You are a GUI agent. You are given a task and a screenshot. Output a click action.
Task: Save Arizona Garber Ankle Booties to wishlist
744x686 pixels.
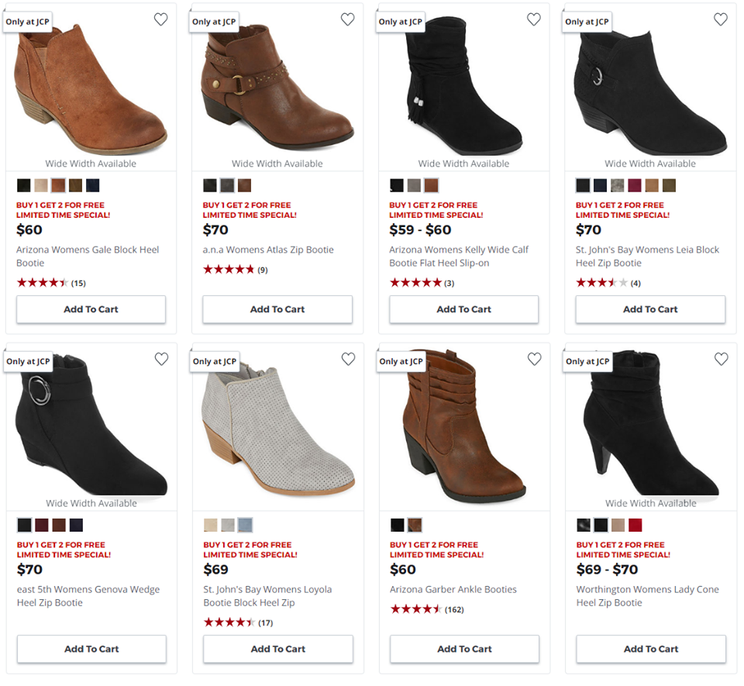tap(535, 359)
